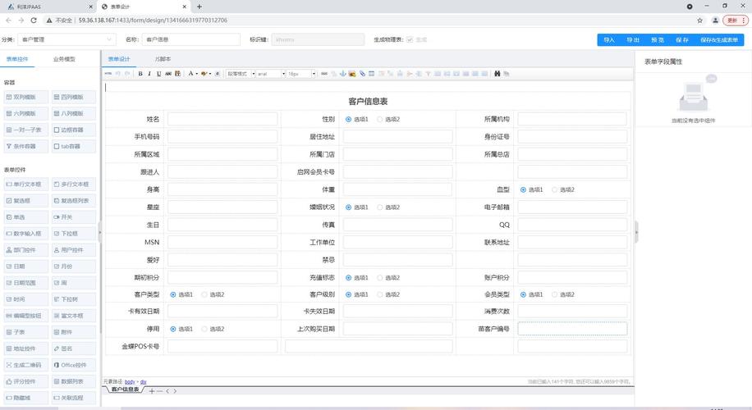Switch to 表单设计 tab

pos(119,59)
